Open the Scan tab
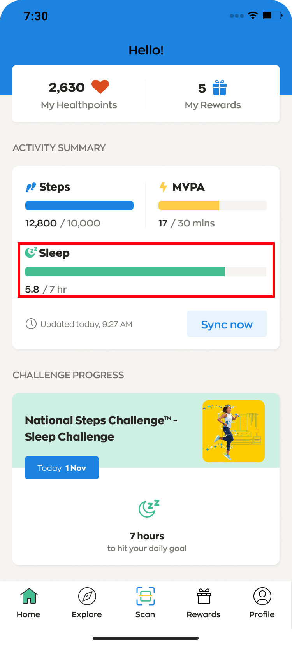Image resolution: width=292 pixels, height=646 pixels. pos(145,602)
